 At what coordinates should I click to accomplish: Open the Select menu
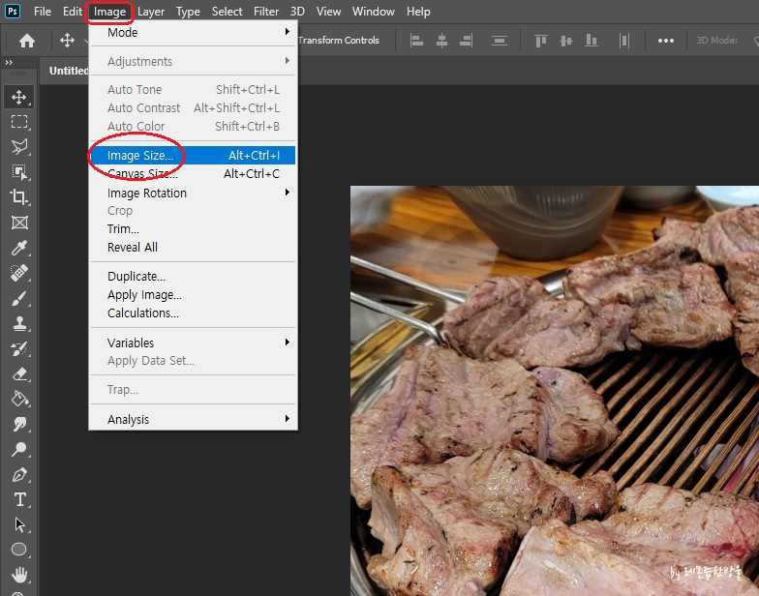(227, 12)
